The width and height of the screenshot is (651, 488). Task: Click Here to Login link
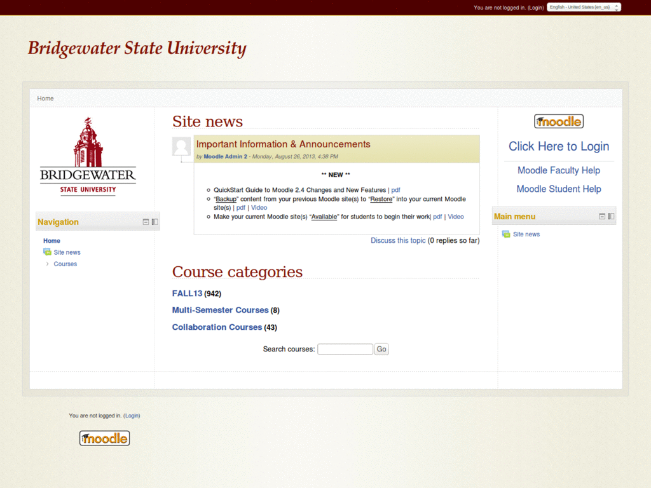558,146
